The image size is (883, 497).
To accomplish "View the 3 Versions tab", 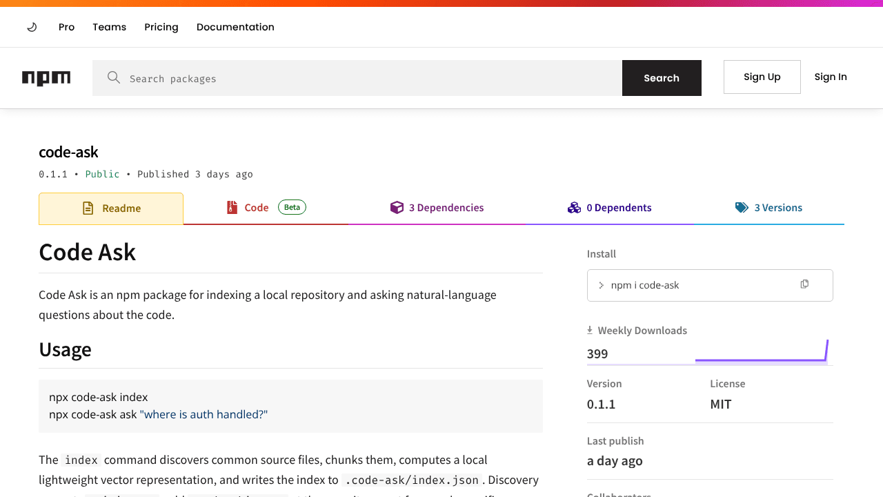I will (769, 208).
